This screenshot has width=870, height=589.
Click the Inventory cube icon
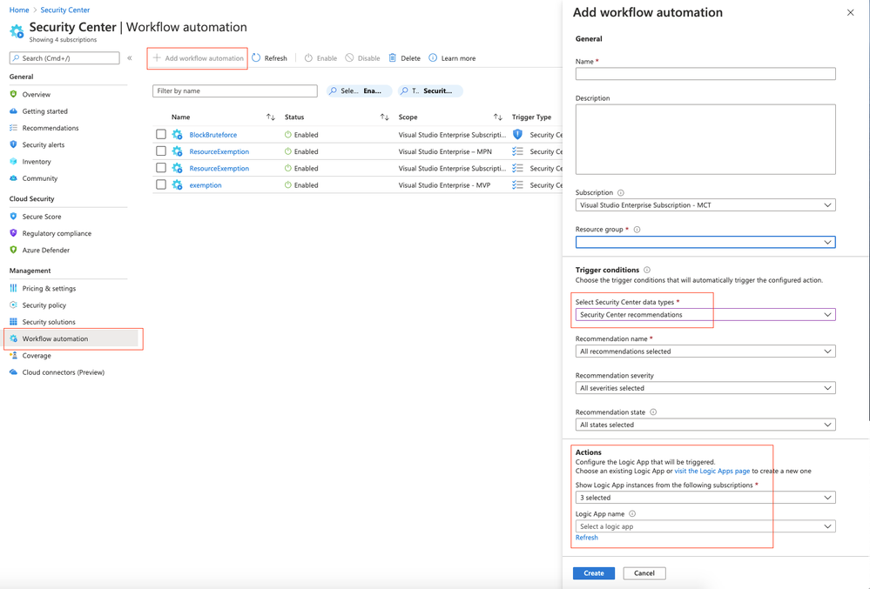(x=13, y=161)
